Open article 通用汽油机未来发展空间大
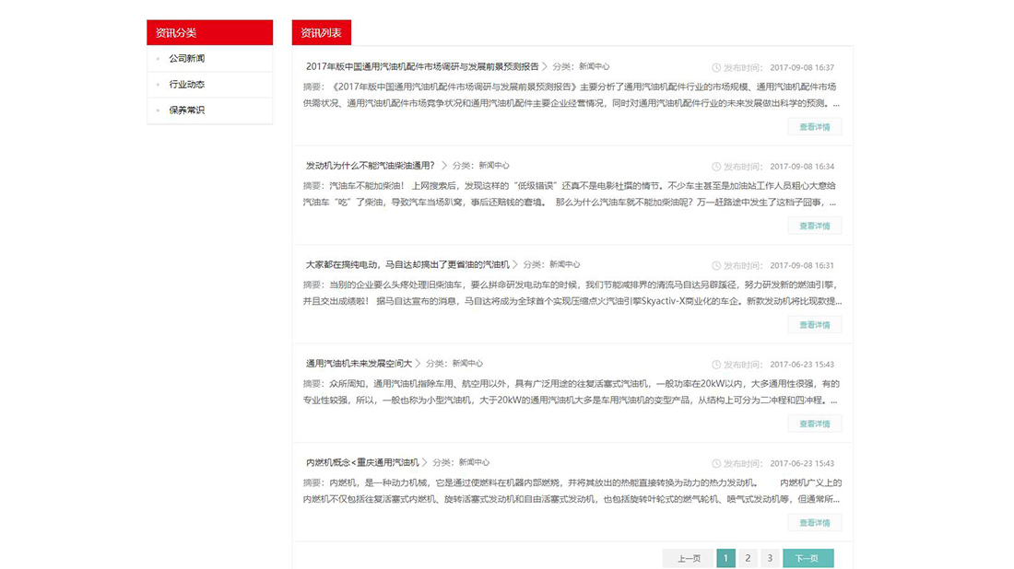Image resolution: width=1014 pixels, height=569 pixels. coord(359,363)
